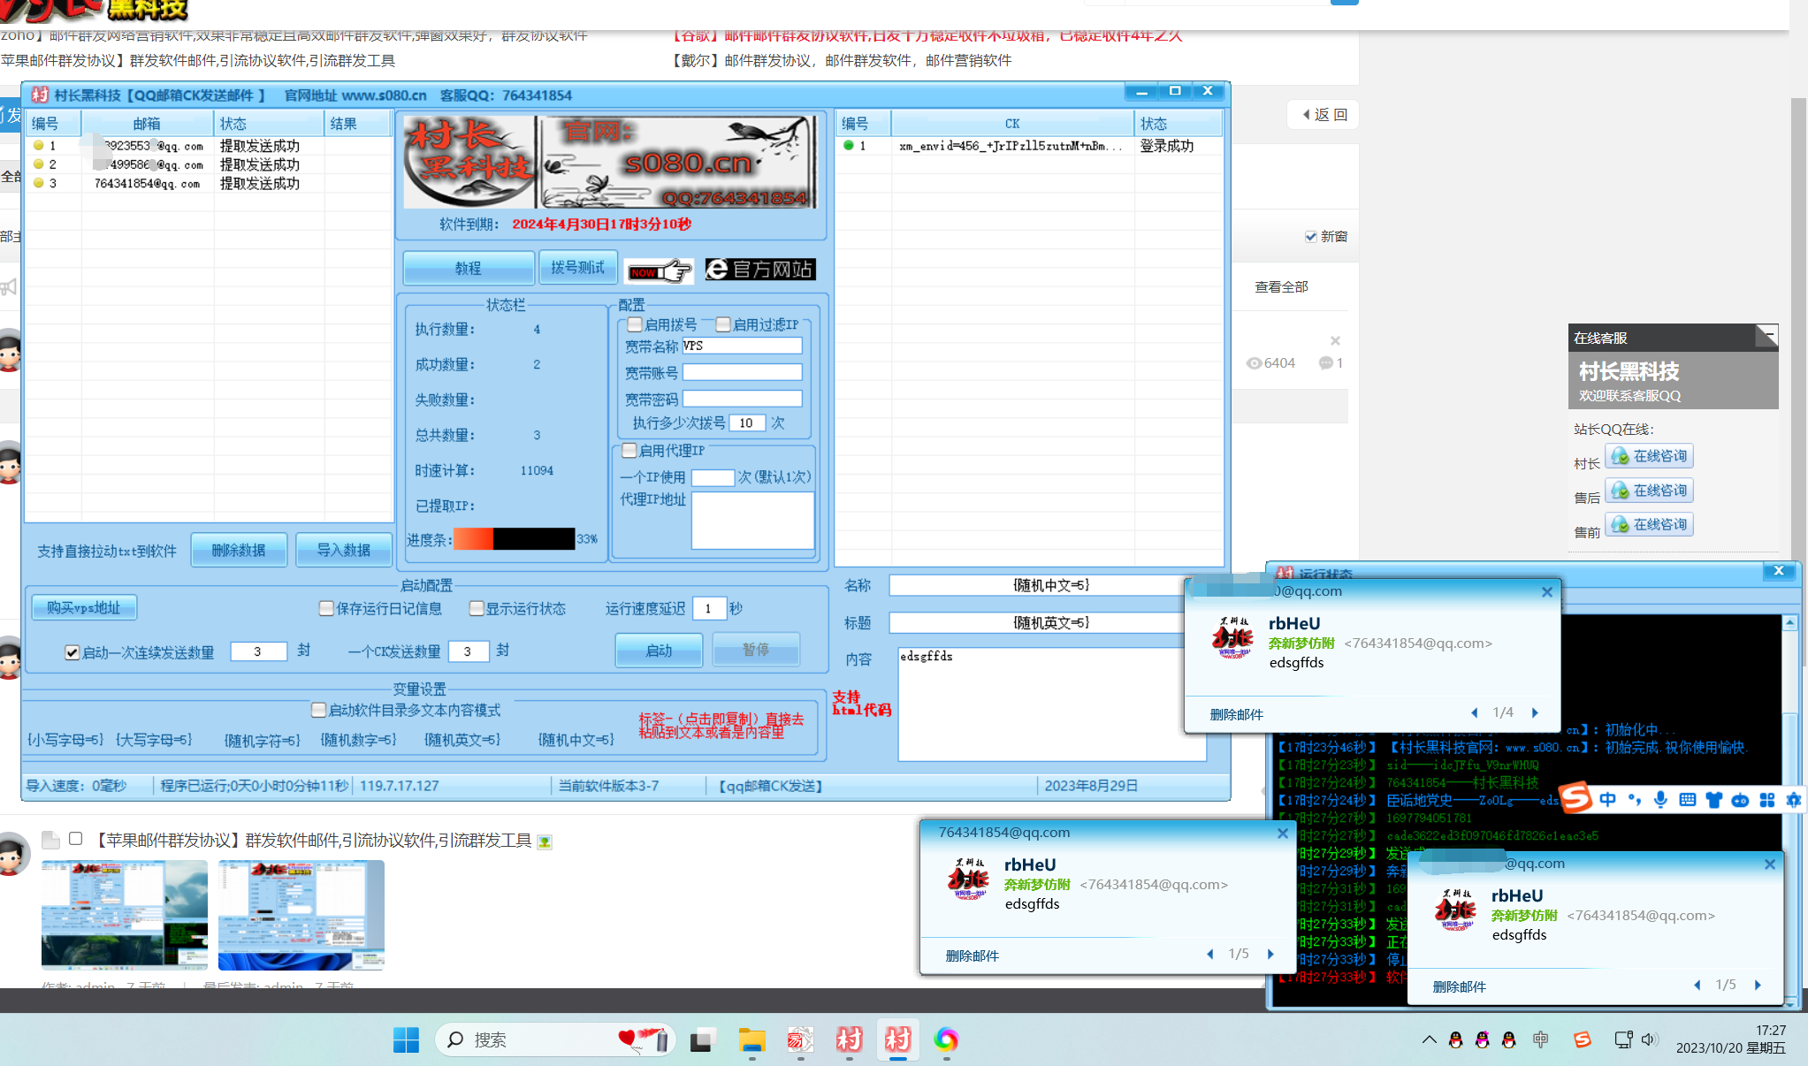The height and width of the screenshot is (1066, 1808).
Task: Click the 进度条 progress bar at 33%
Action: pos(515,538)
